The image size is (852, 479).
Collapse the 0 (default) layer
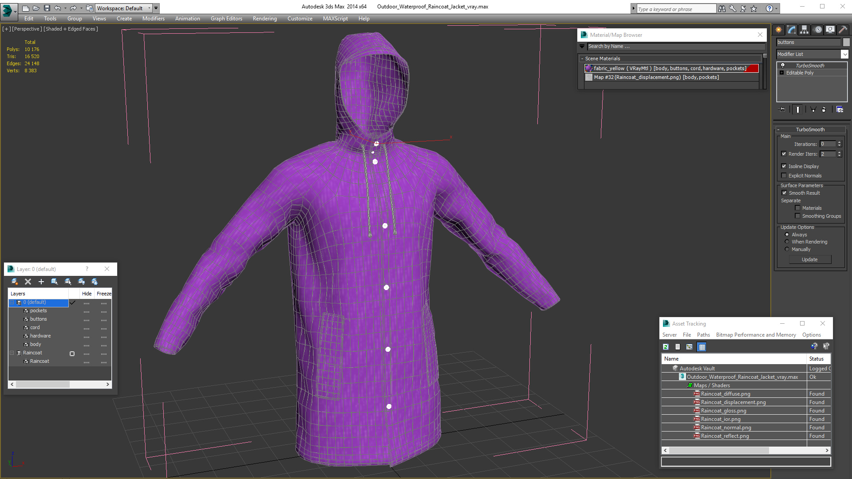pos(12,302)
